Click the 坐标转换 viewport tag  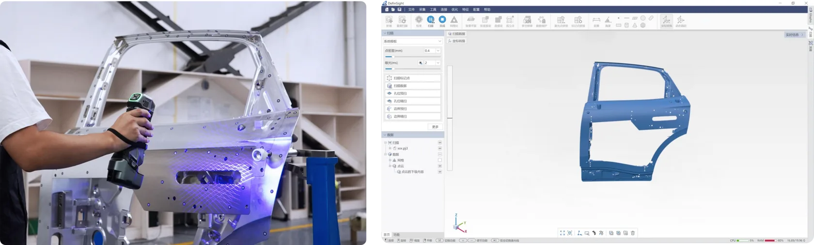coord(456,41)
